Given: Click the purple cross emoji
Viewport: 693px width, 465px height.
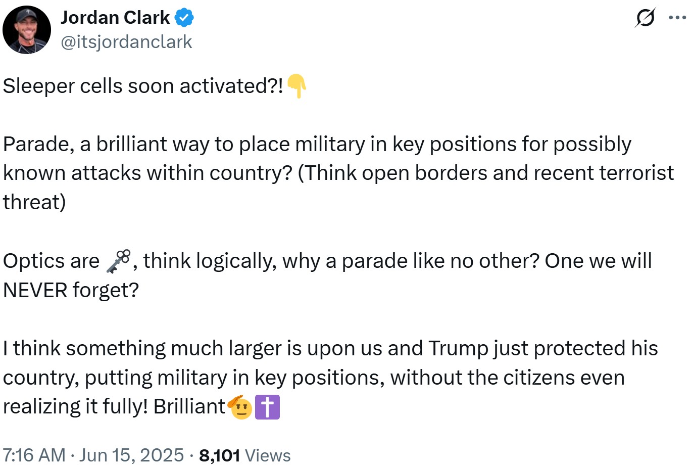Looking at the screenshot, I should [267, 407].
